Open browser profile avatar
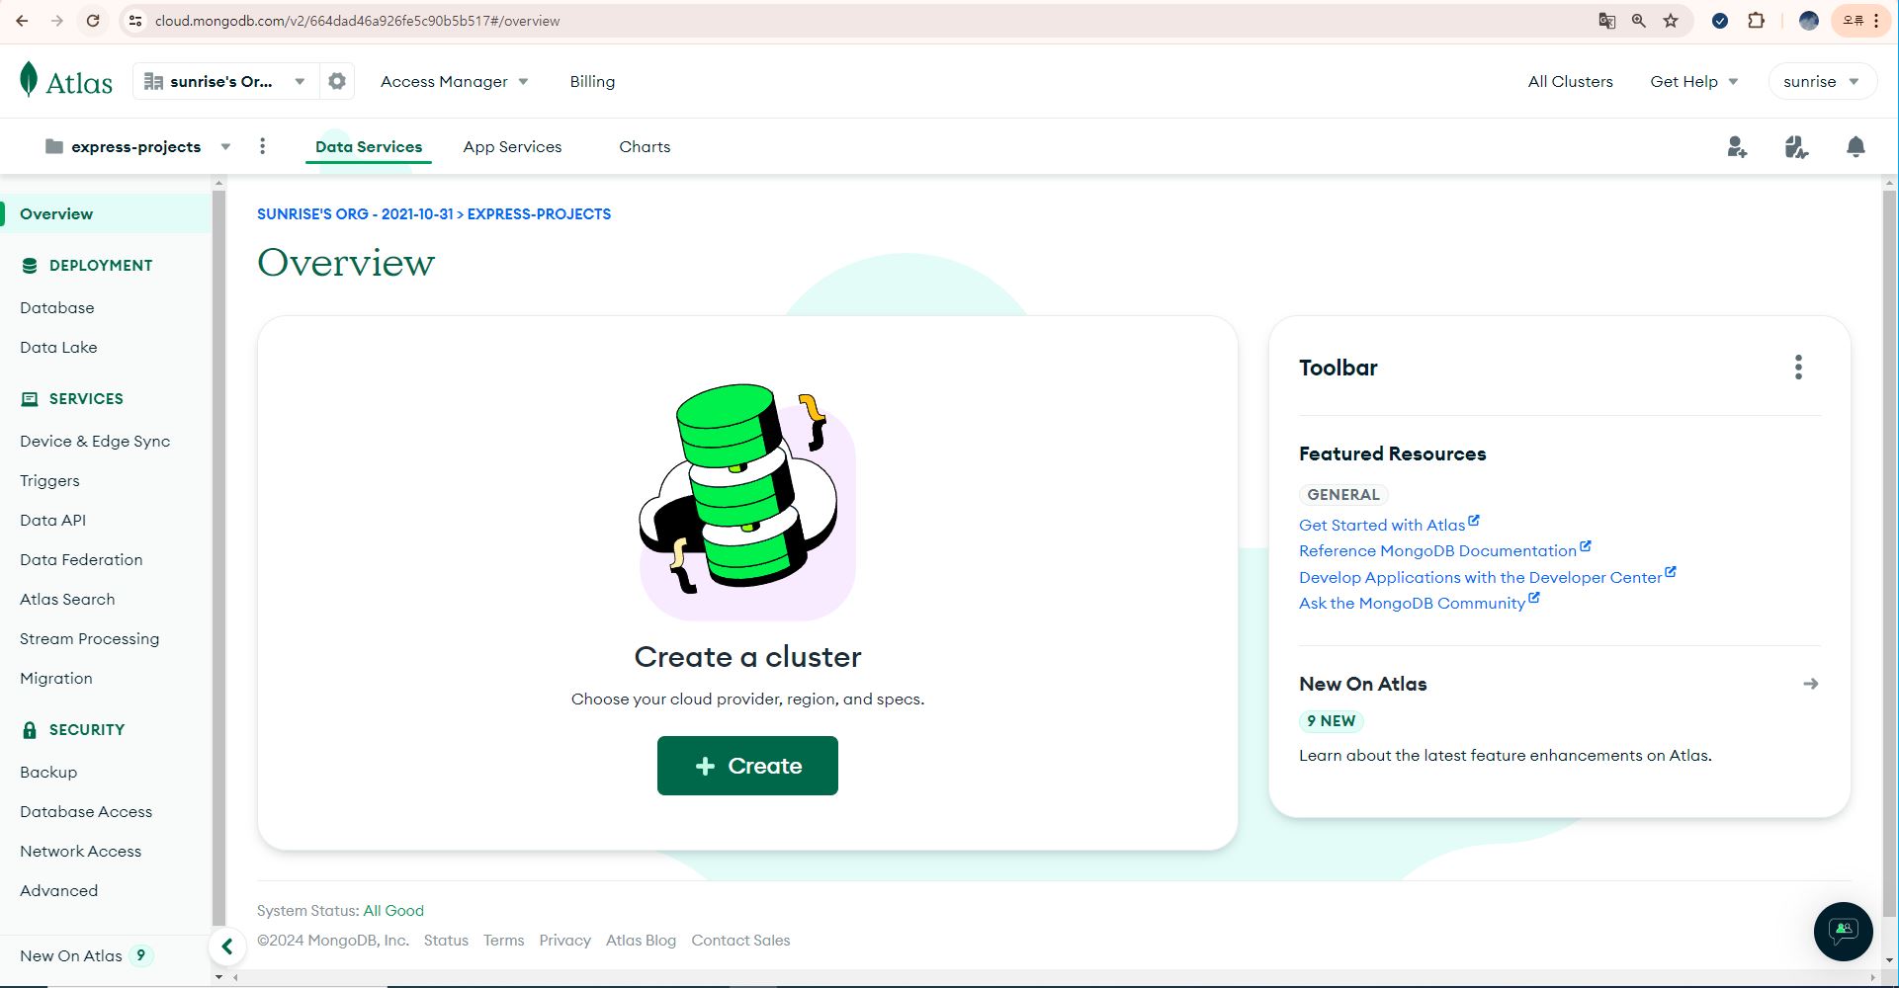This screenshot has height=988, width=1899. click(x=1808, y=20)
